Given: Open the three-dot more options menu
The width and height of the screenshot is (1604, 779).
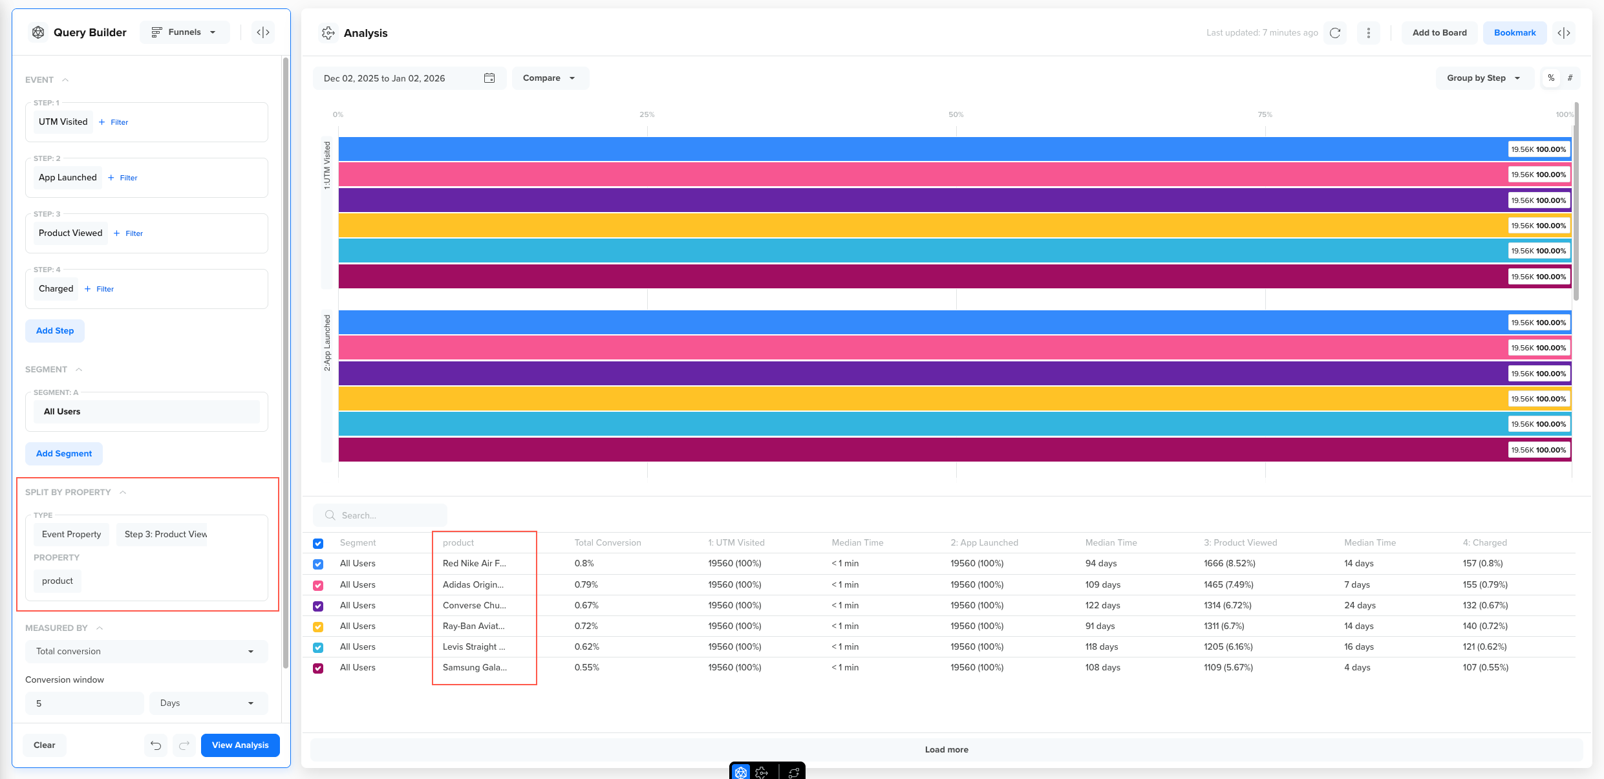Looking at the screenshot, I should 1369,33.
